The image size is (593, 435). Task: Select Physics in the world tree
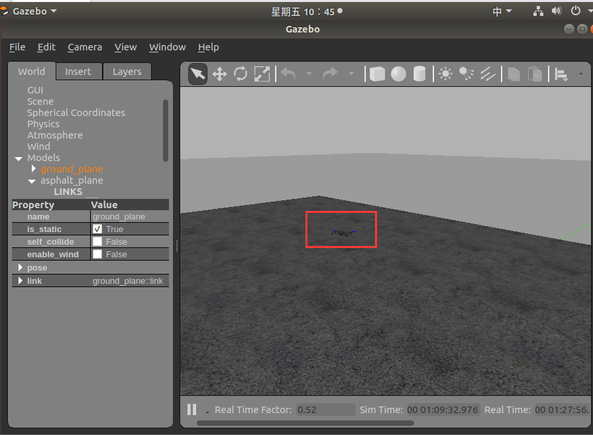click(x=43, y=124)
